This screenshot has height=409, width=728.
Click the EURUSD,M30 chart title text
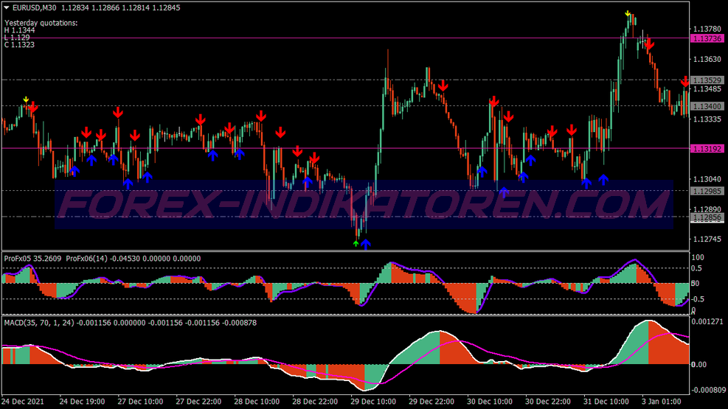(35, 8)
